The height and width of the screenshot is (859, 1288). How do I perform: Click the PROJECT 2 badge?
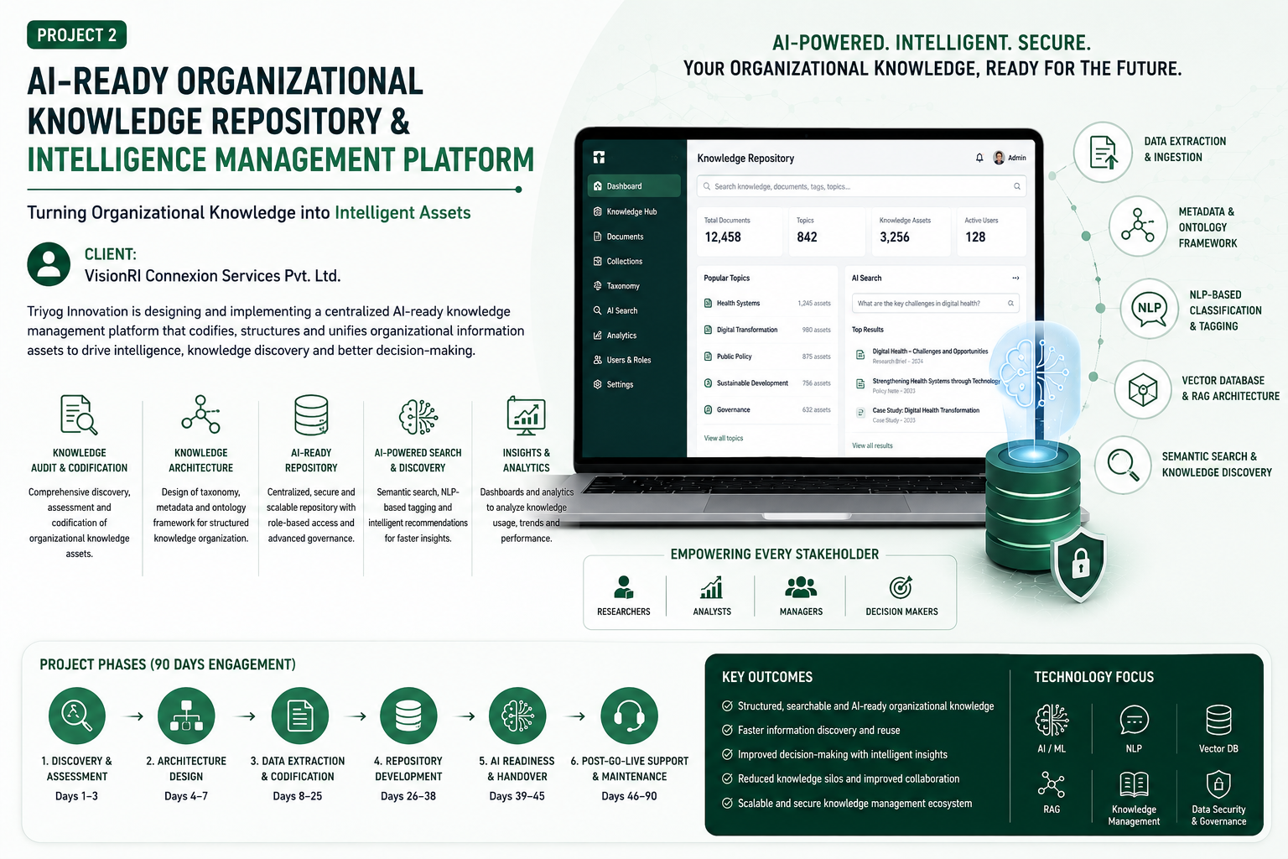pos(77,34)
